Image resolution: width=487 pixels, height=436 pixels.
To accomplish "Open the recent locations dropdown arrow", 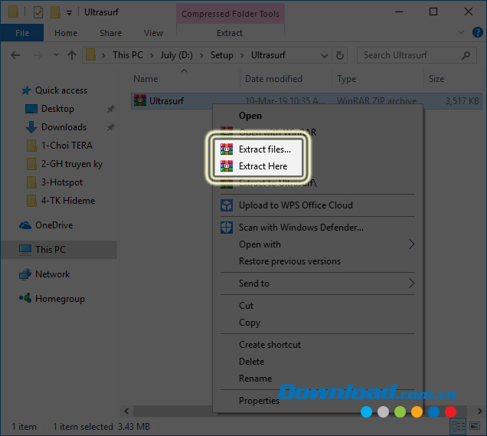I will coord(56,55).
